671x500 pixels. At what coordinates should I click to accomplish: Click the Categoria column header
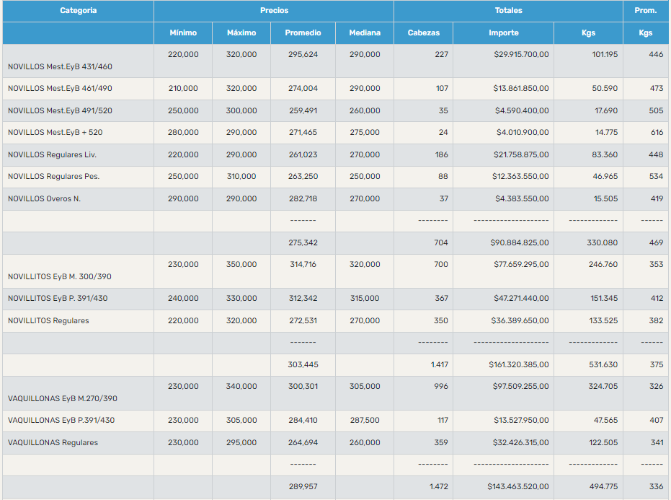(x=78, y=11)
